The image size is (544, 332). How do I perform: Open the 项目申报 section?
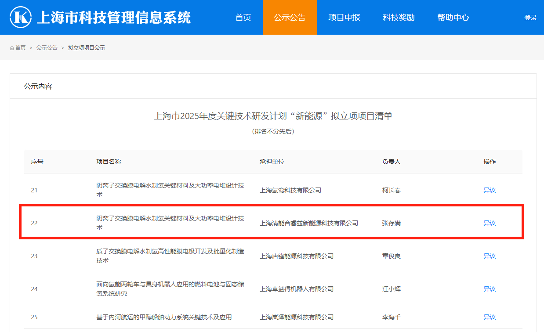pyautogui.click(x=344, y=18)
